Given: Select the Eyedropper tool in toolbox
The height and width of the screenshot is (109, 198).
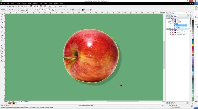Looking at the screenshot, I should pyautogui.click(x=2, y=53).
